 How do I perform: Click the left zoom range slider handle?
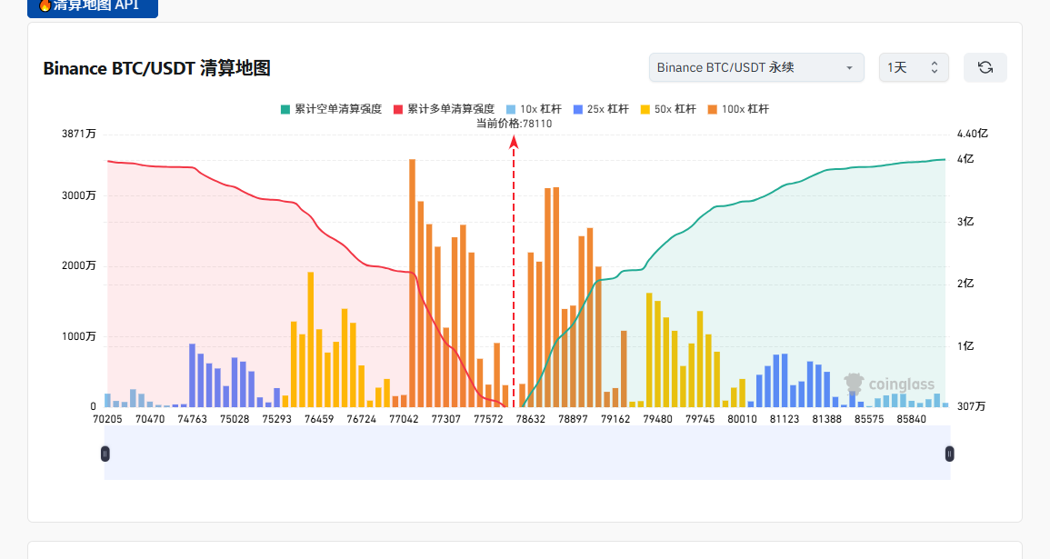[105, 454]
